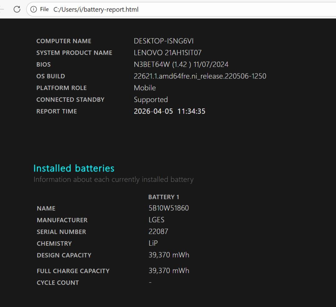Click the SYSTEM PRODUCT NAME row
336x307 pixels.
tap(74, 53)
